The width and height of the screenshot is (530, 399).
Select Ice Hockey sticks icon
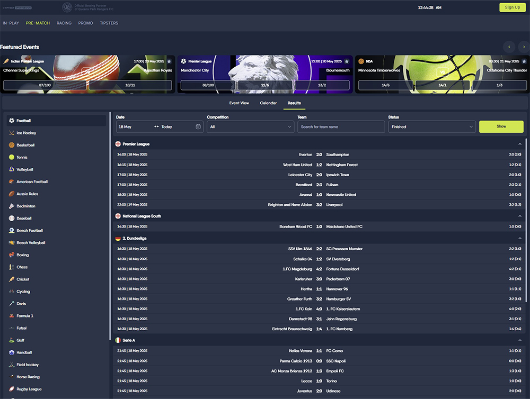[12, 133]
